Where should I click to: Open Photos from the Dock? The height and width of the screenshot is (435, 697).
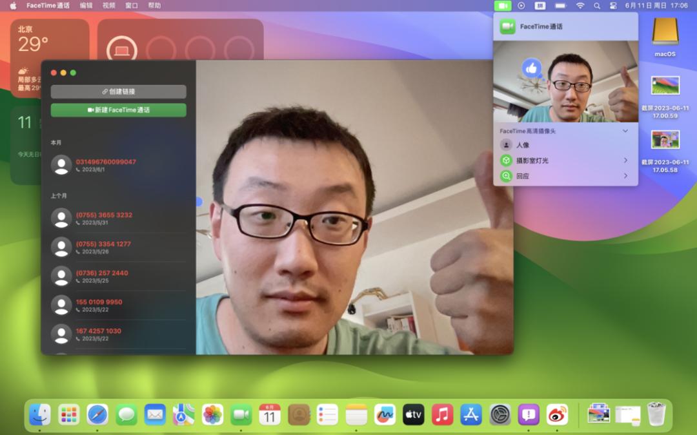pos(212,414)
